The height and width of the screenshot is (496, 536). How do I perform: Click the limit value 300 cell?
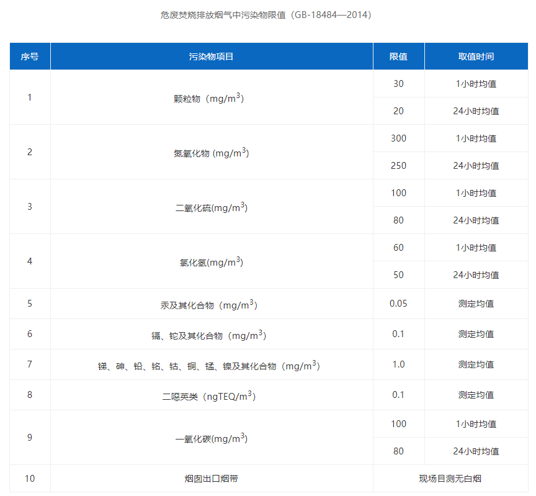(x=398, y=138)
